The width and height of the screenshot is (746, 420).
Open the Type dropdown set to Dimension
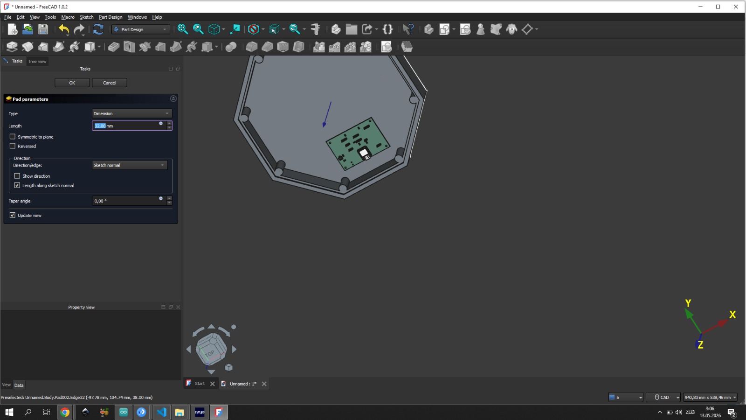click(132, 113)
